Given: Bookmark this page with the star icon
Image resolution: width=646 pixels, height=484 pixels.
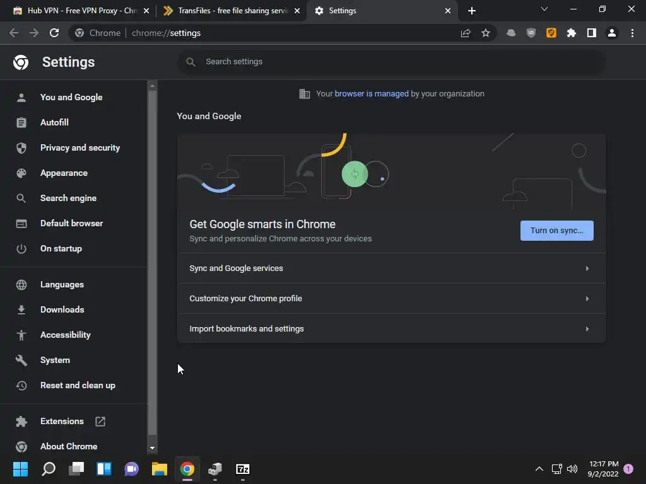Looking at the screenshot, I should pyautogui.click(x=486, y=33).
